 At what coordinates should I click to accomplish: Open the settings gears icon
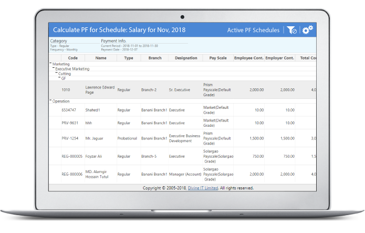pos(308,30)
